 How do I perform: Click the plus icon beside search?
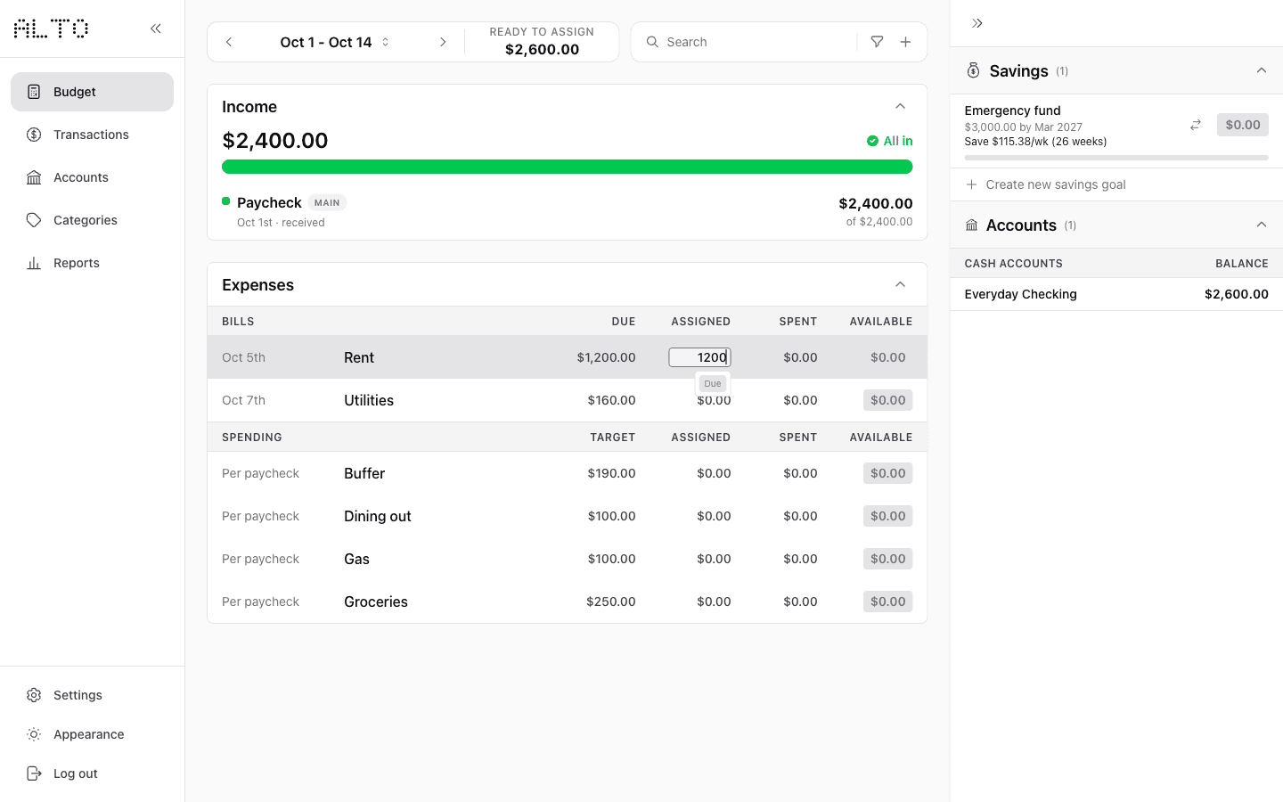(905, 42)
